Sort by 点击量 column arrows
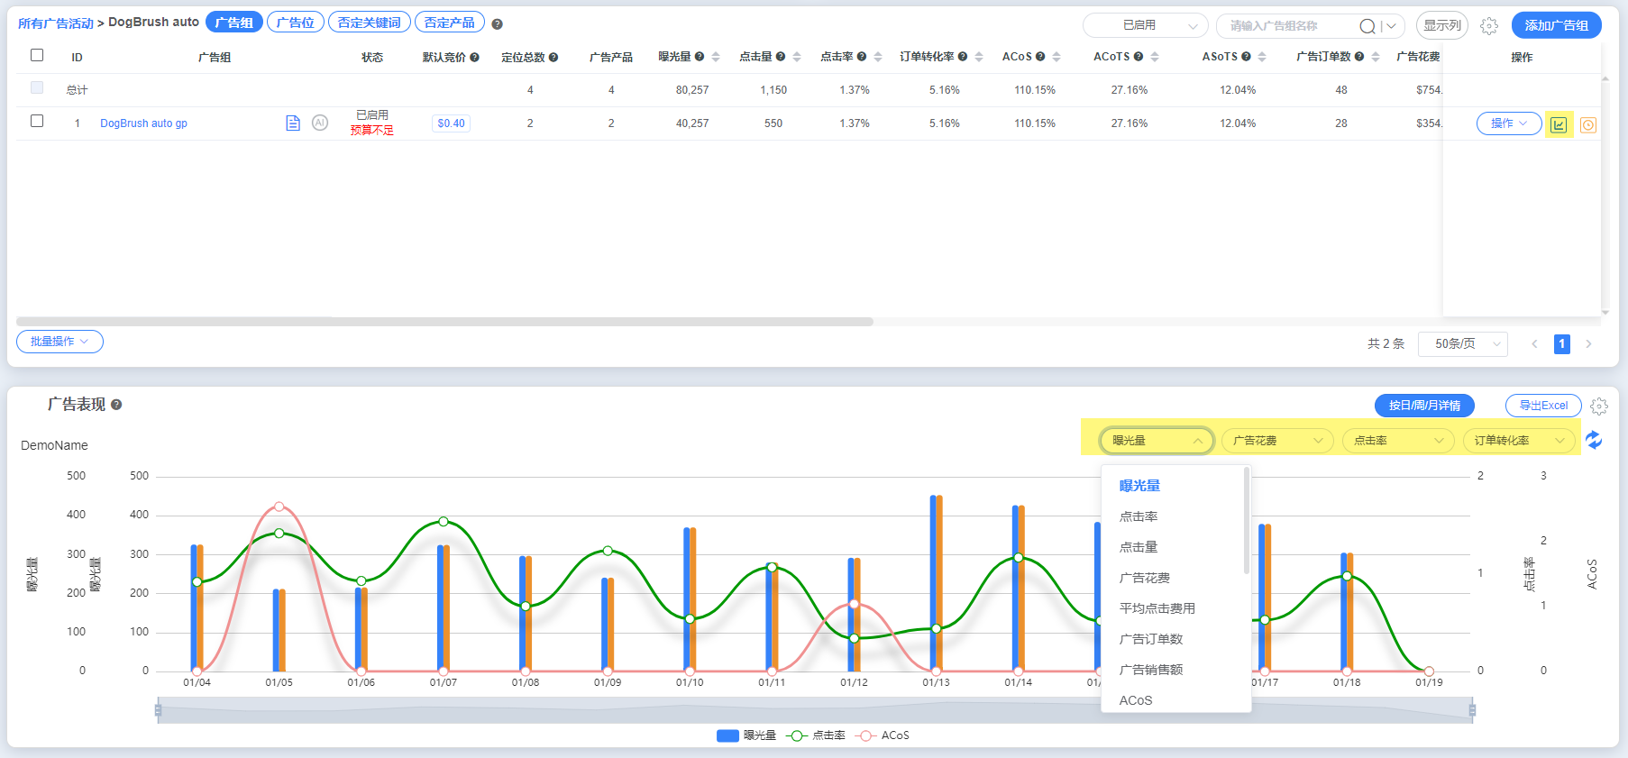This screenshot has height=758, width=1628. 797,57
